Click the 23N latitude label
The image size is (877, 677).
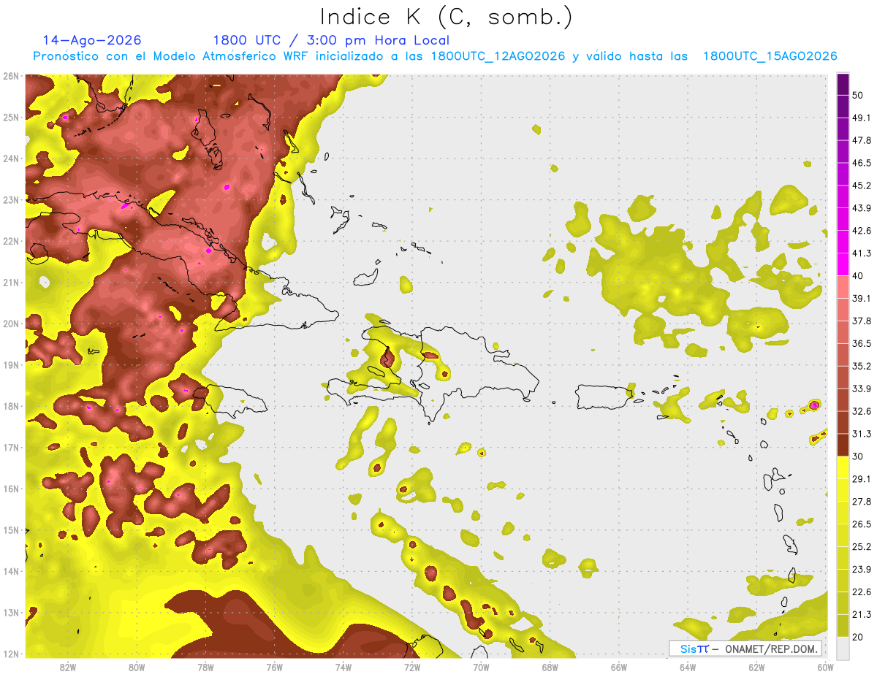tap(11, 200)
